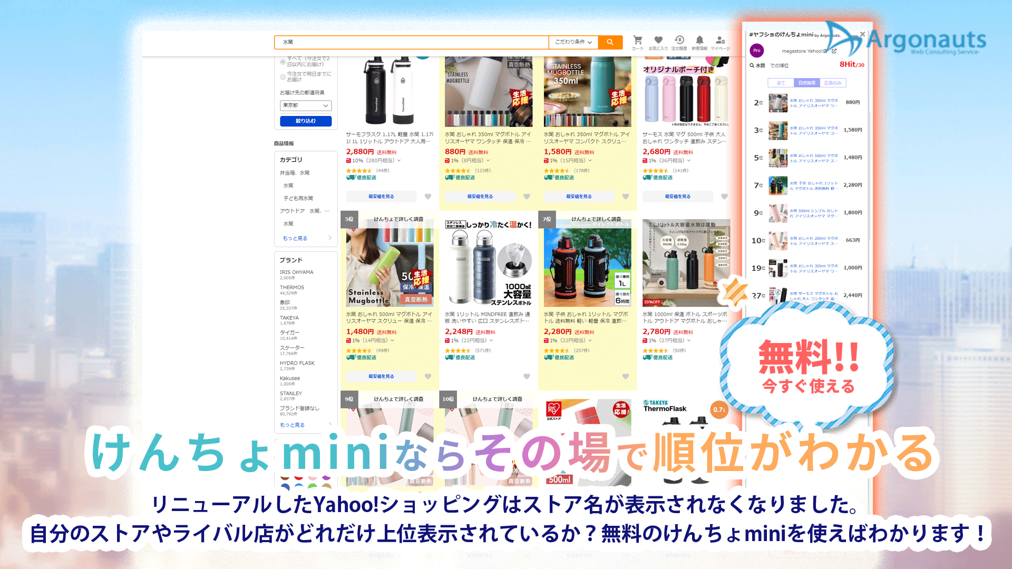This screenshot has width=1012, height=569.
Task: Click 最安値を見る under 2,680円 product
Action: click(678, 197)
